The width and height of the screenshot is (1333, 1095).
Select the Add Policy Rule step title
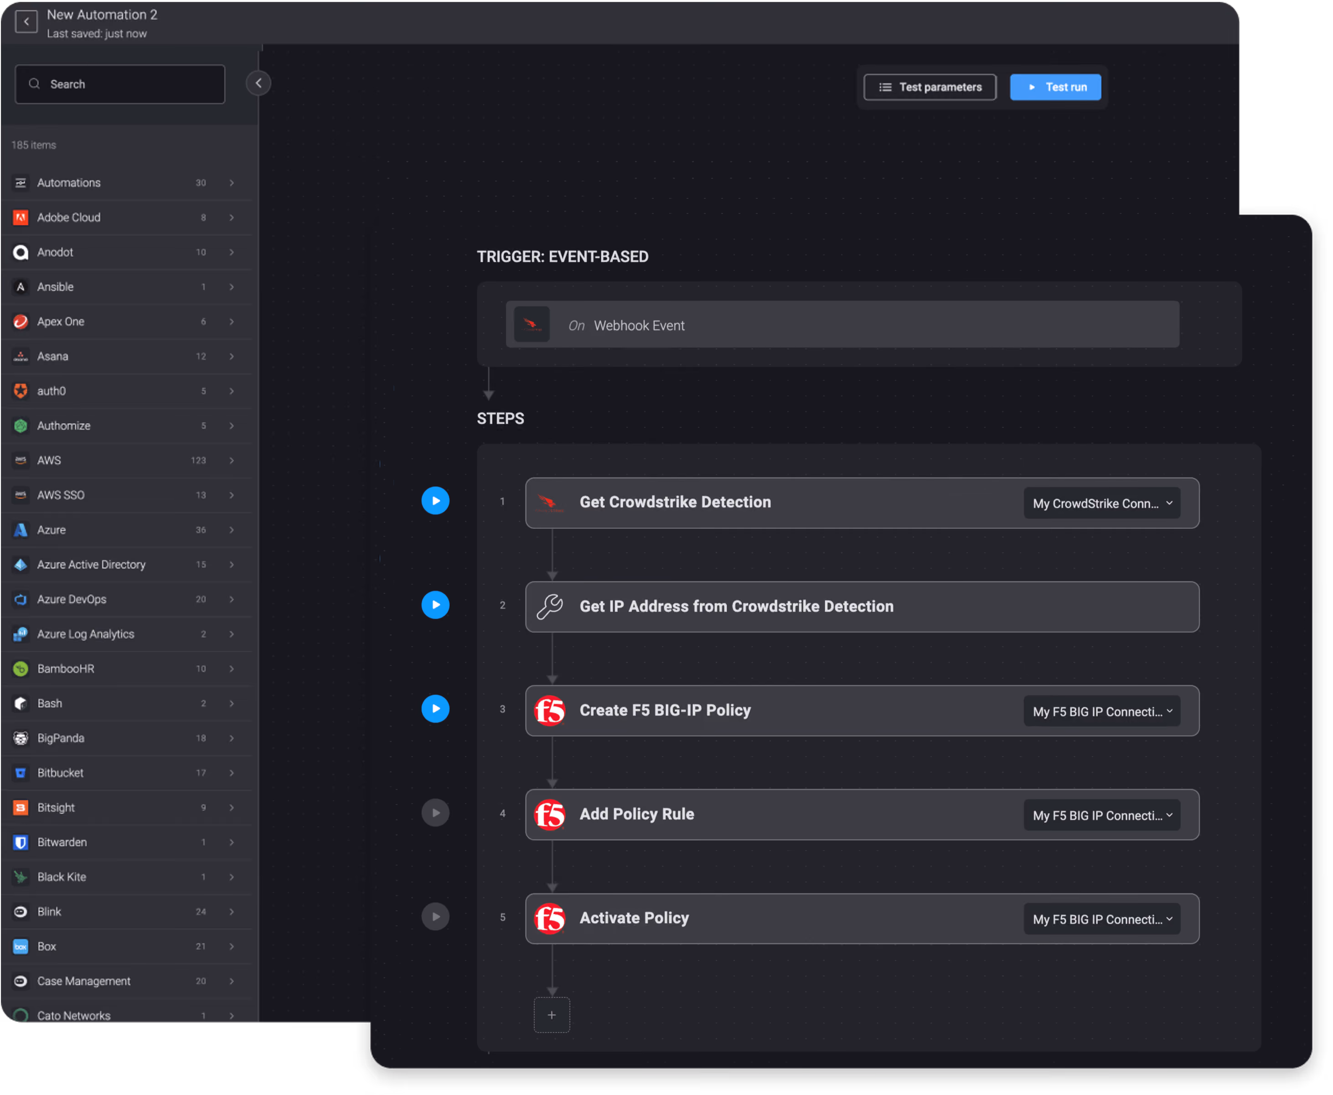(637, 815)
